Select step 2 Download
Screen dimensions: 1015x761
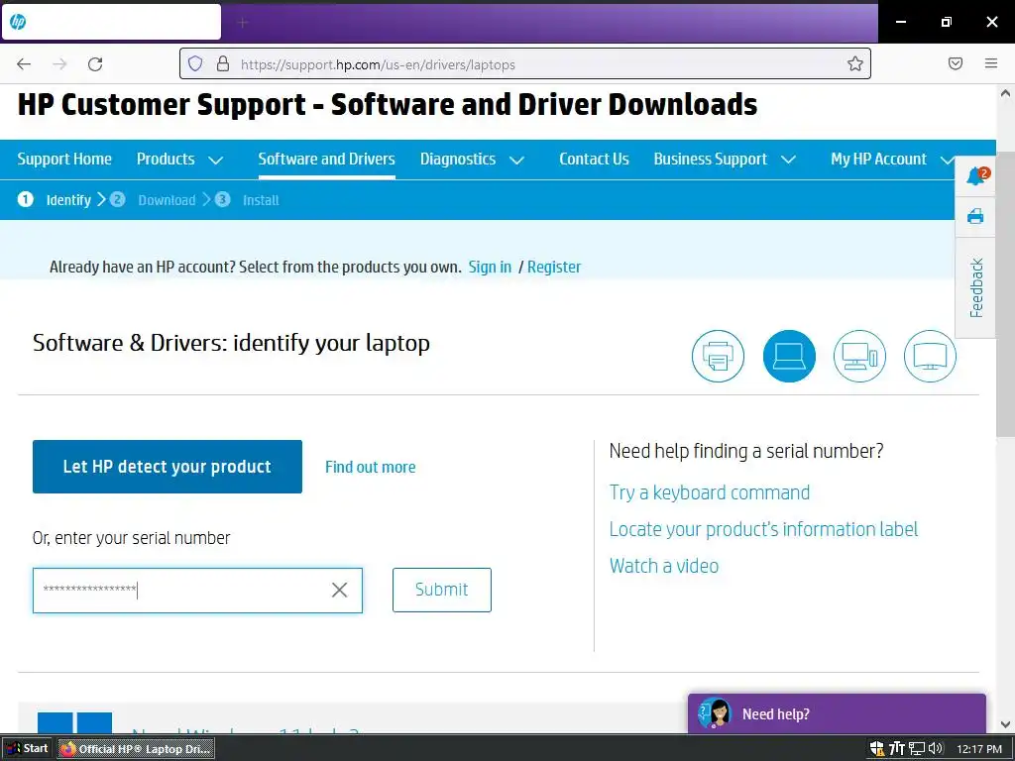tap(153, 200)
